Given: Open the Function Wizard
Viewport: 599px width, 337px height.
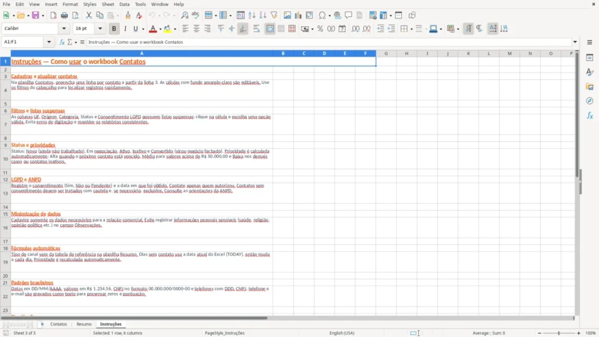Looking at the screenshot, I should click(x=62, y=42).
